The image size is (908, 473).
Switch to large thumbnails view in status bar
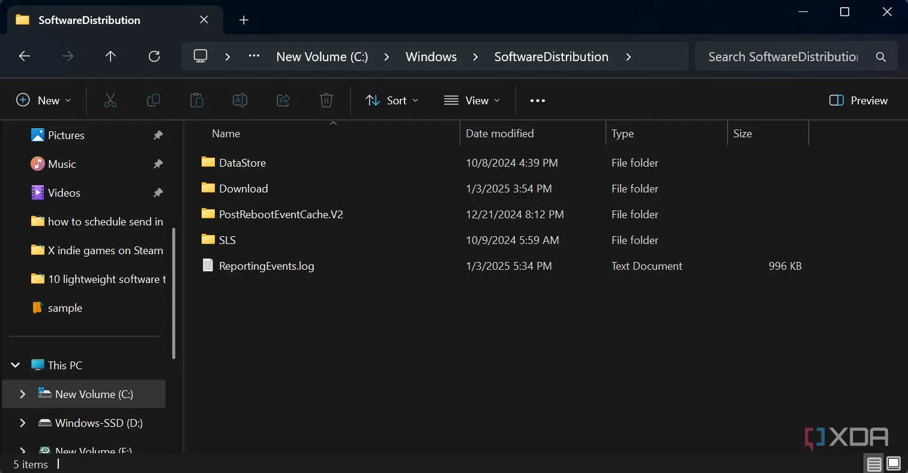pyautogui.click(x=892, y=463)
